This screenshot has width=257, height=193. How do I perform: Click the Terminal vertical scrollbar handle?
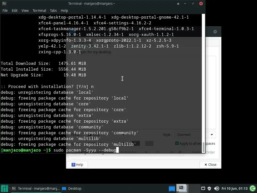[203, 147]
